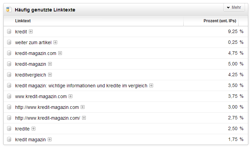The image size is (252, 149).
Task: Click the database icon beside 'kredit magazin'
Action: [x=9, y=140]
